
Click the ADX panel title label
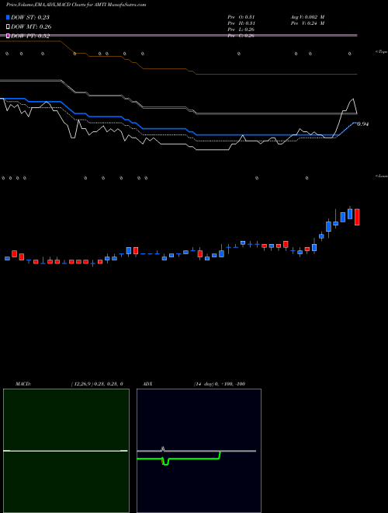147,384
